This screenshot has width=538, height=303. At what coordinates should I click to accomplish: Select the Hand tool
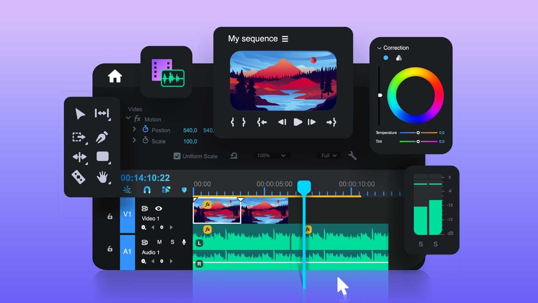click(x=103, y=177)
